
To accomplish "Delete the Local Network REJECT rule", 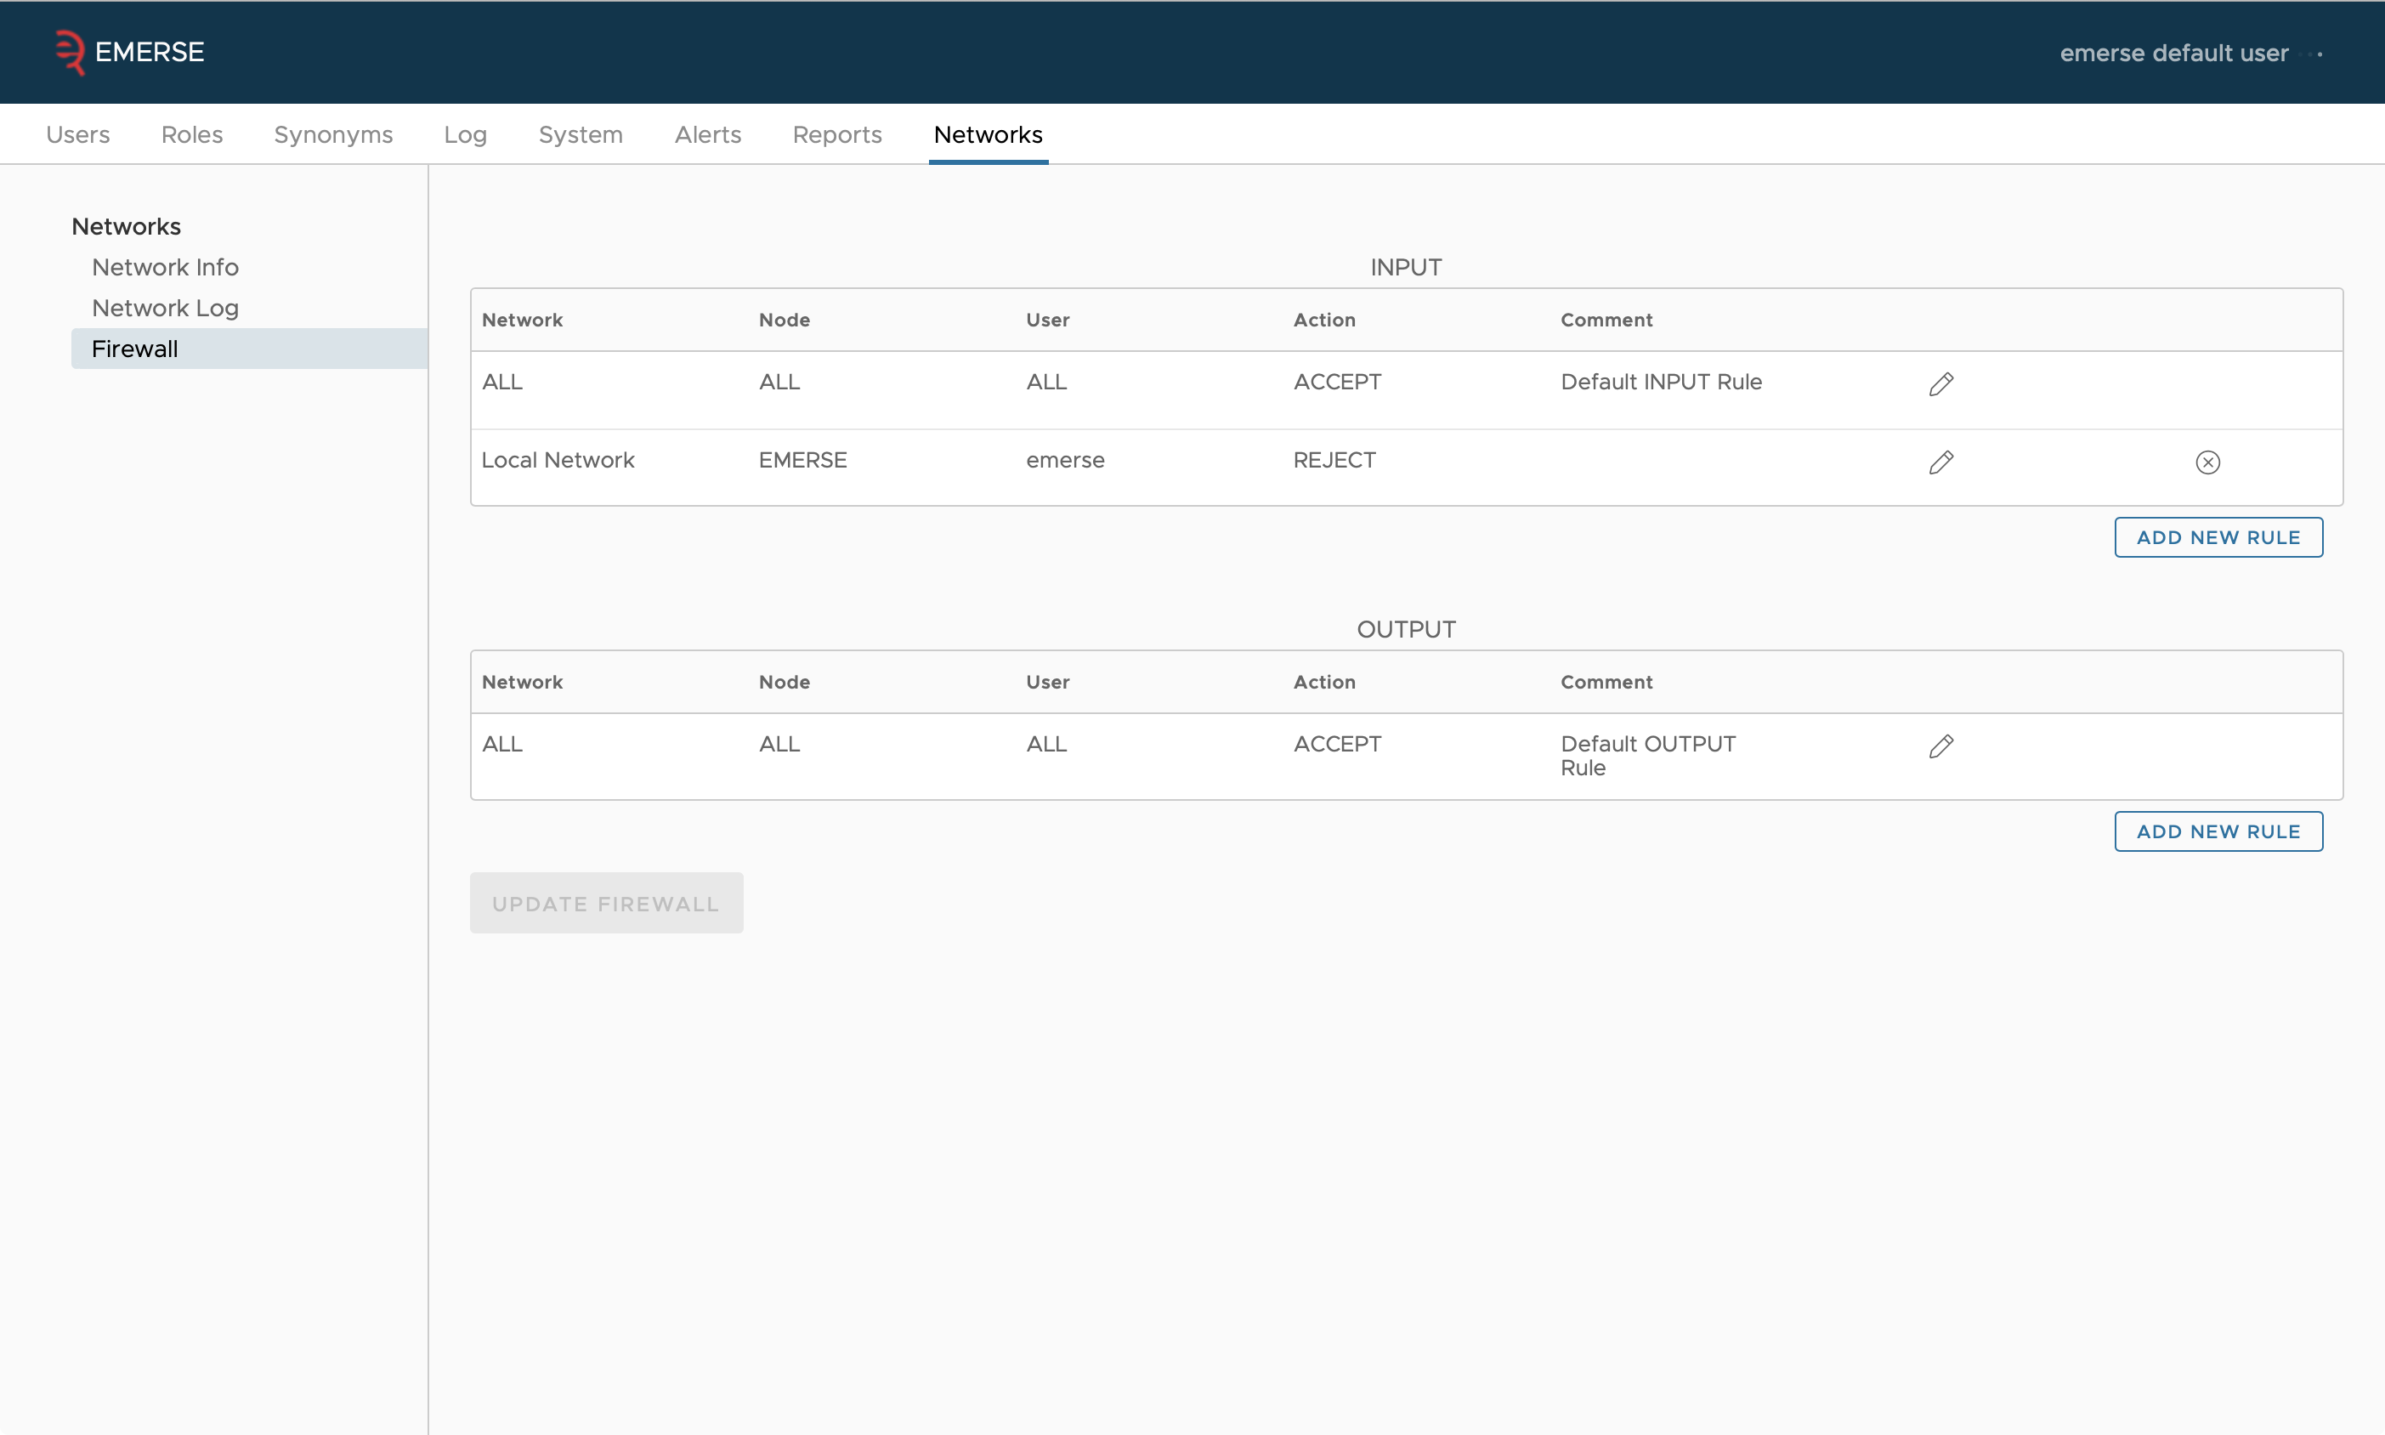I will pos(2207,462).
